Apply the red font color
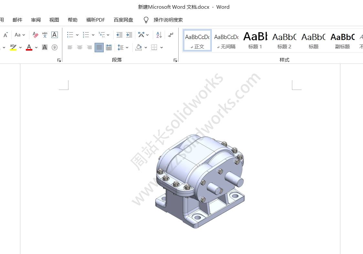Viewport: 363px width, 254px height. (x=29, y=47)
